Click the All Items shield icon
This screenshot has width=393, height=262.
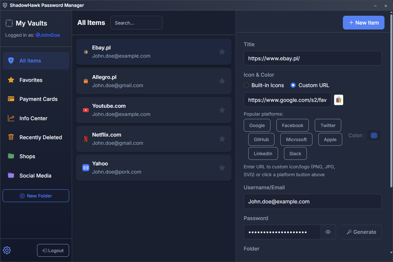click(11, 61)
